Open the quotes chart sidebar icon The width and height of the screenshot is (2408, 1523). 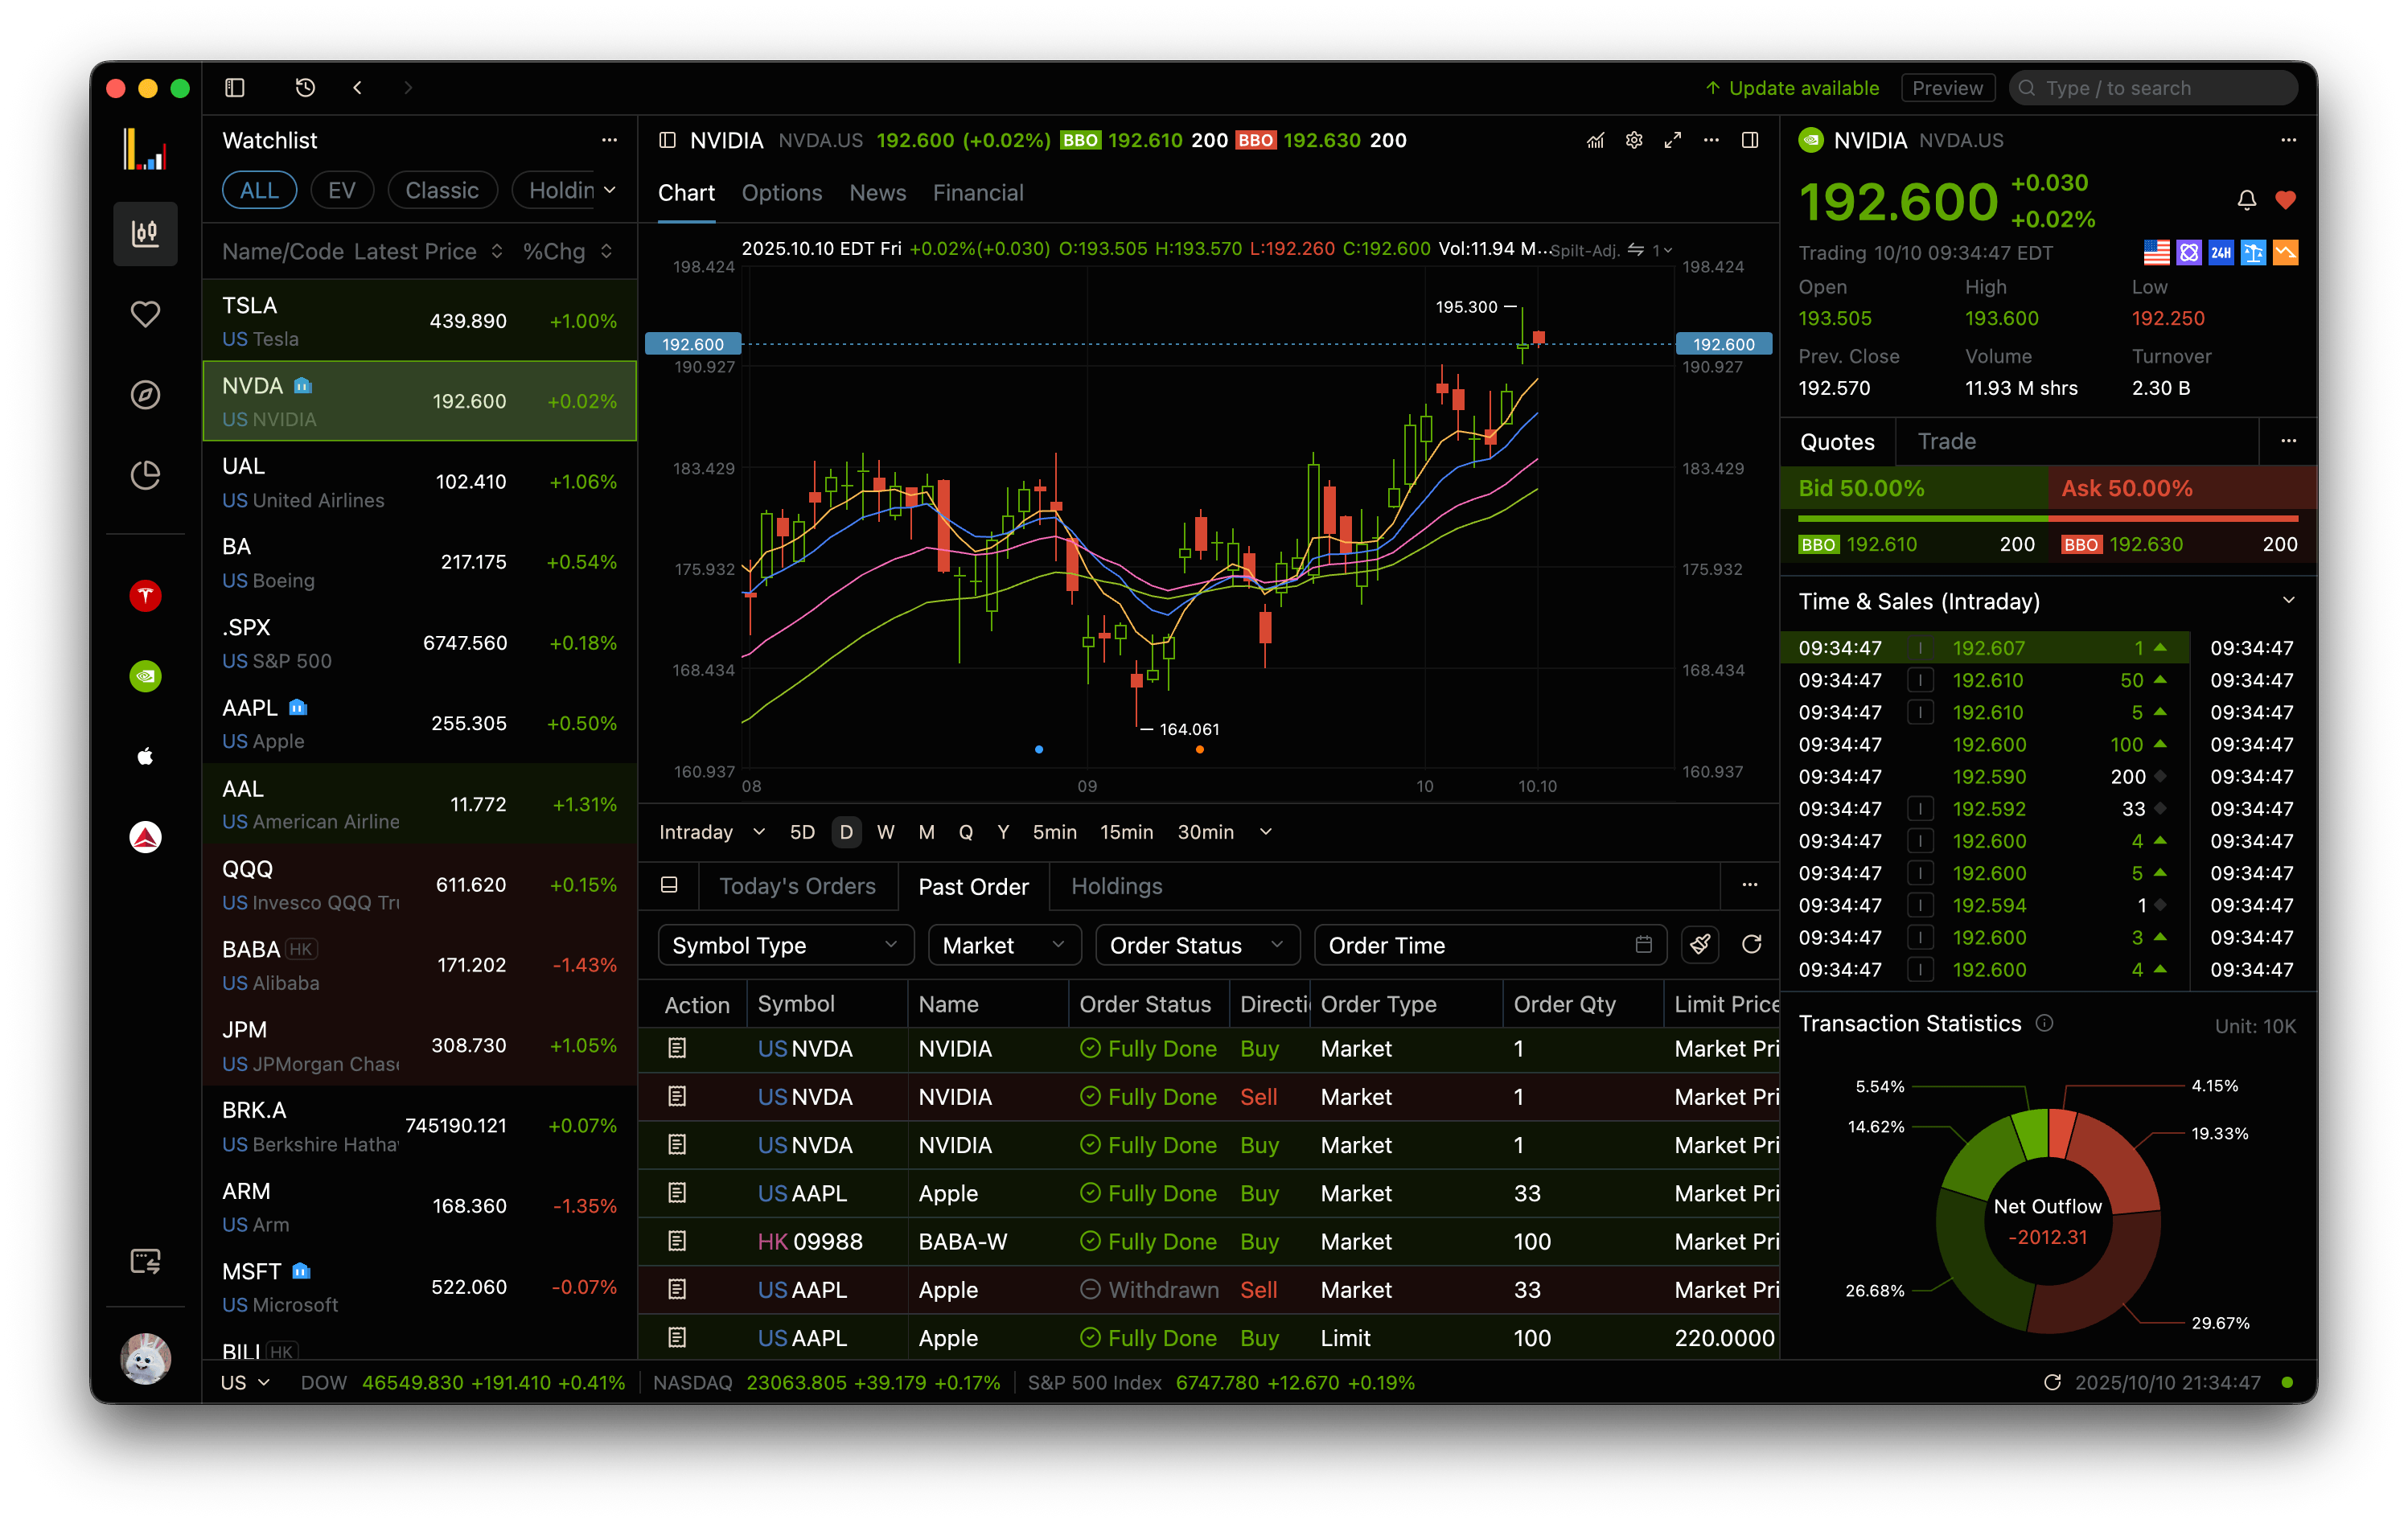pos(145,233)
